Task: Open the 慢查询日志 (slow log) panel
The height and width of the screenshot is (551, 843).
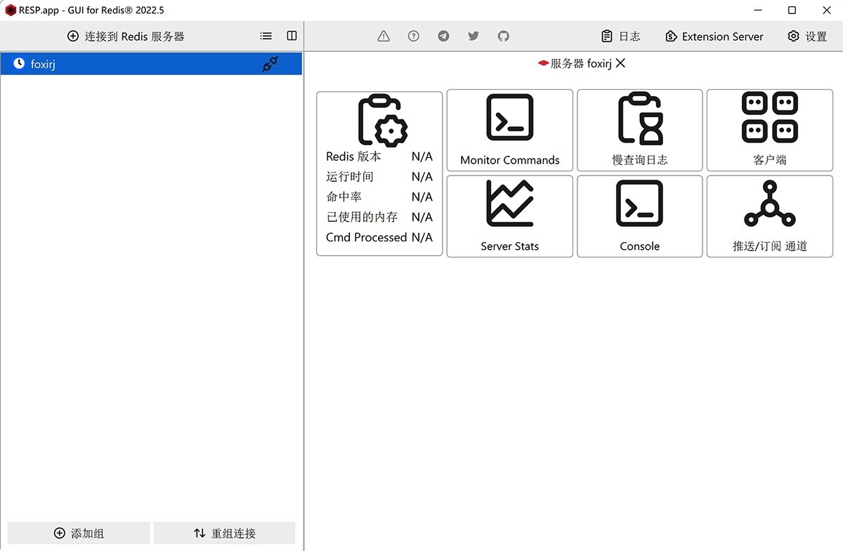Action: [639, 130]
